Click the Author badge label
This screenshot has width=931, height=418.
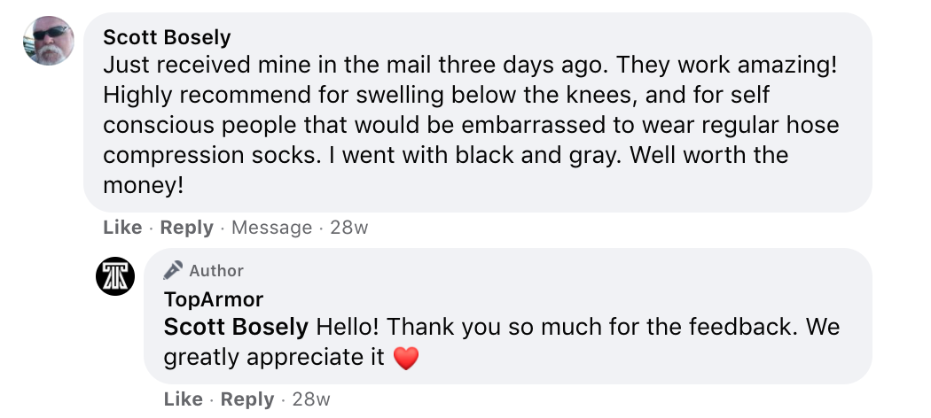(216, 271)
